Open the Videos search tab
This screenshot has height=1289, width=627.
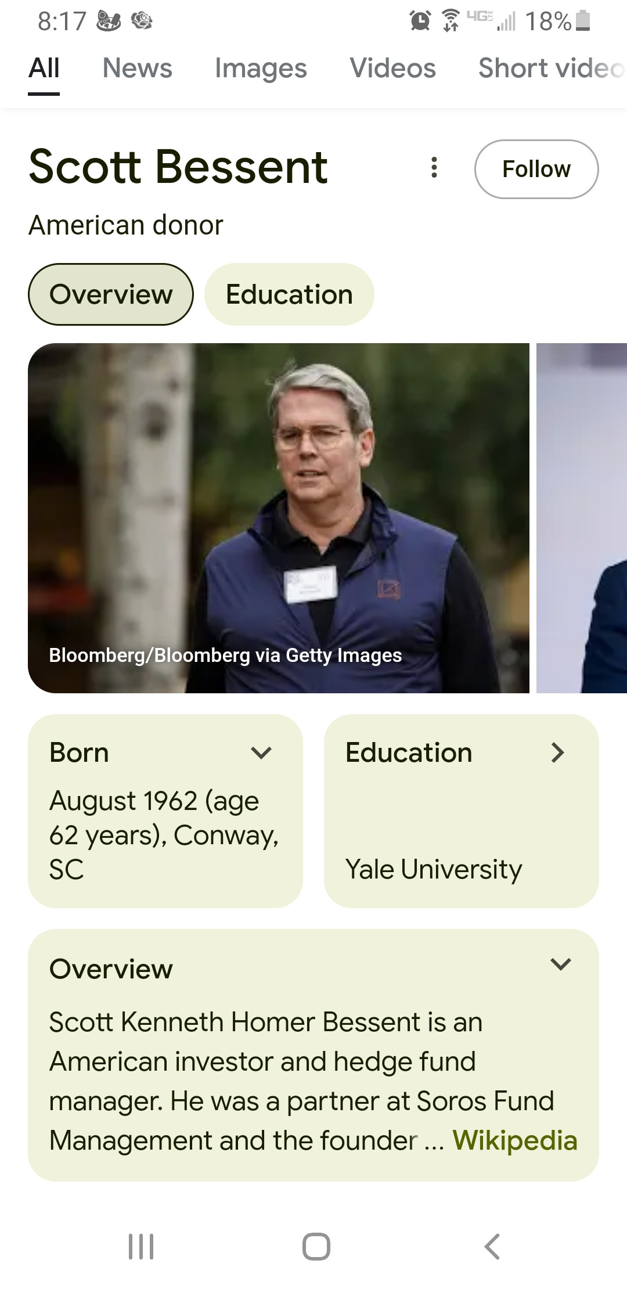tap(392, 69)
